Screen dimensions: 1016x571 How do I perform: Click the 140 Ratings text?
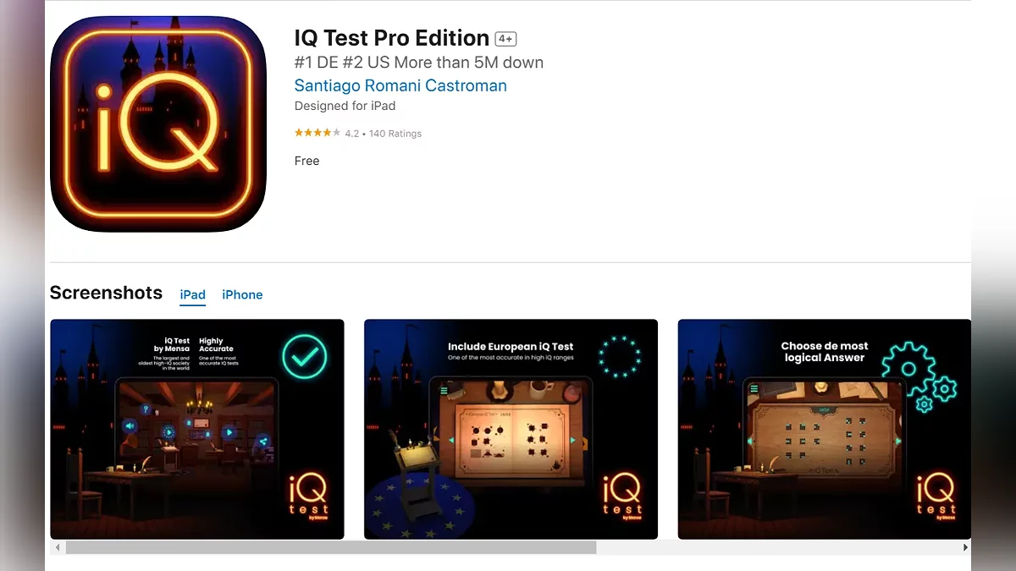pos(395,134)
